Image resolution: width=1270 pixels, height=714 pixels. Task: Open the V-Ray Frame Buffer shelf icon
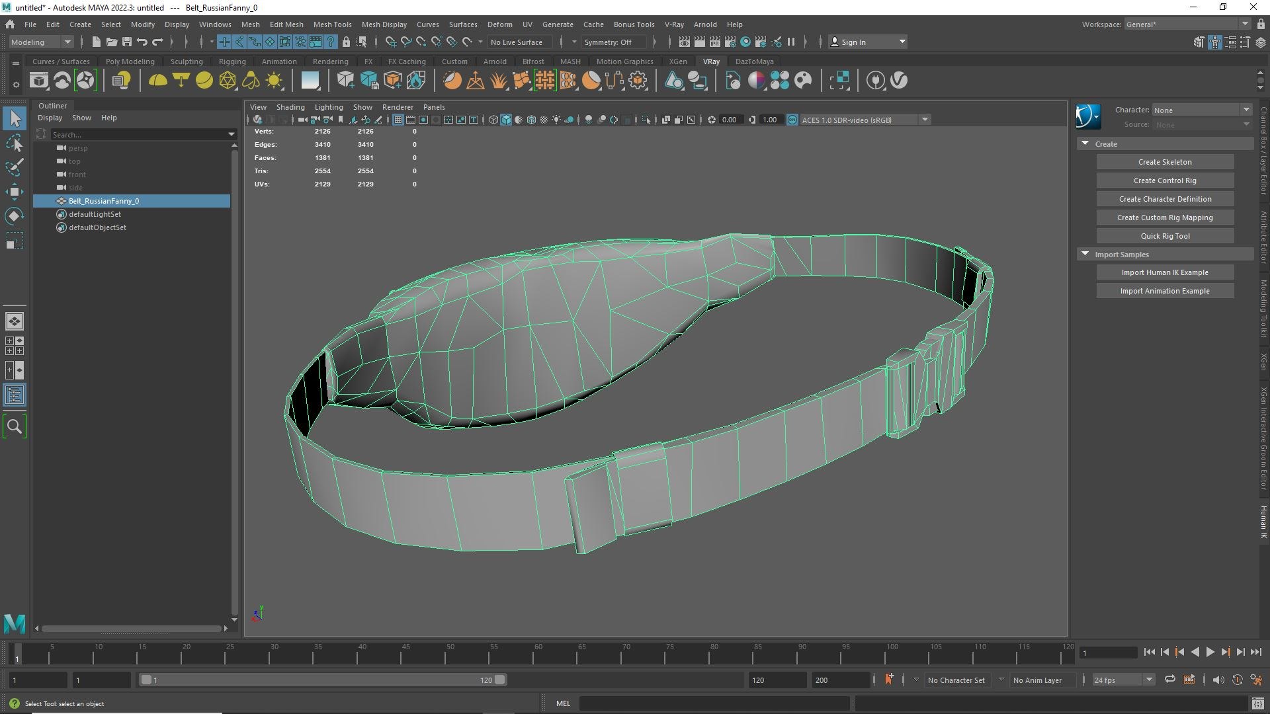pos(39,81)
